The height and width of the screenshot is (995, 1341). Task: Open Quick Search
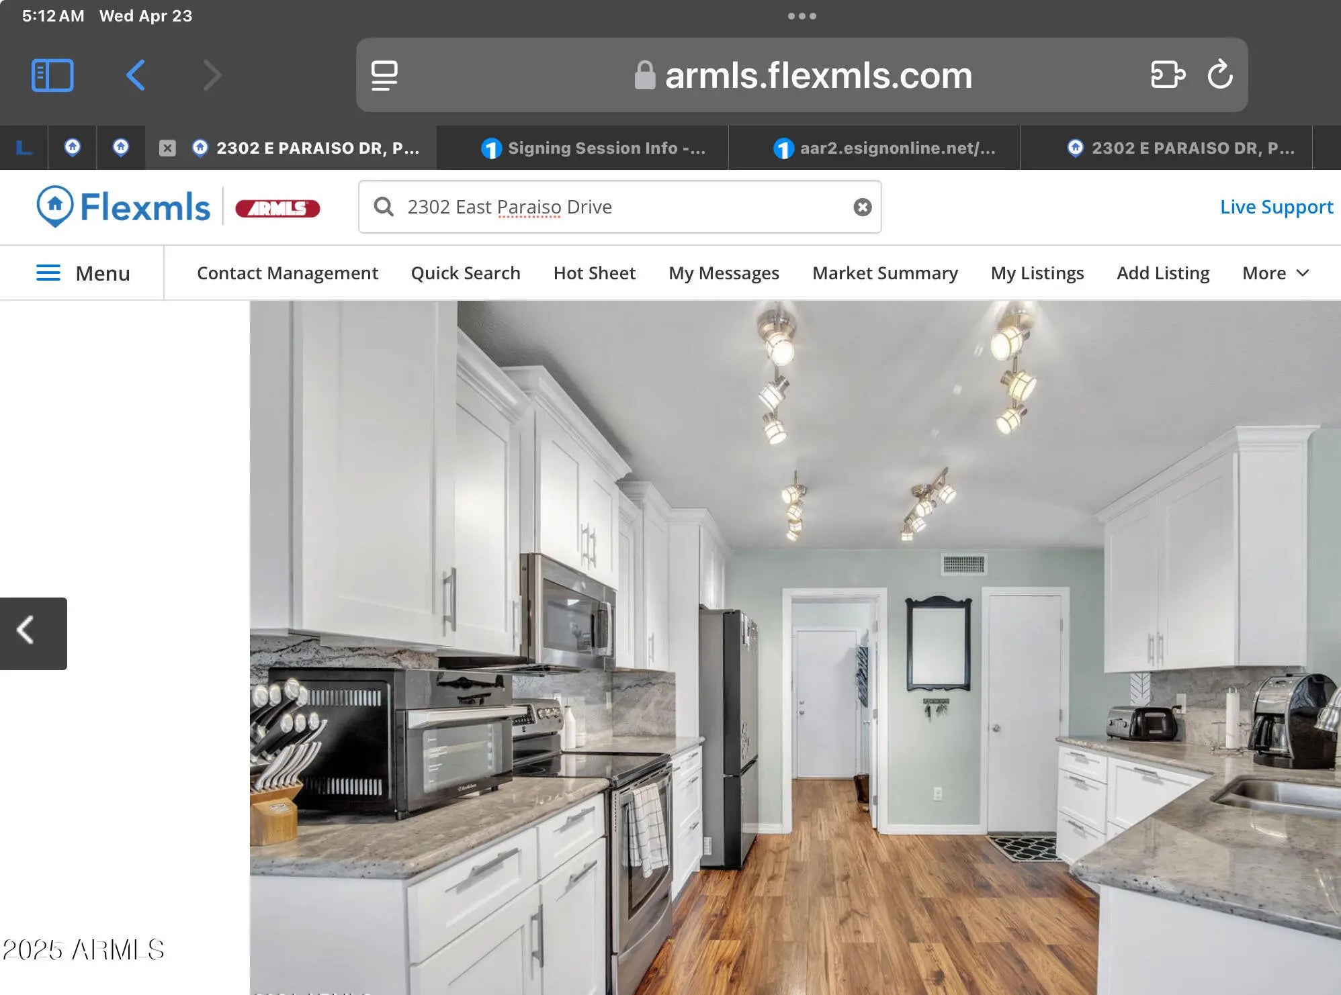coord(465,273)
